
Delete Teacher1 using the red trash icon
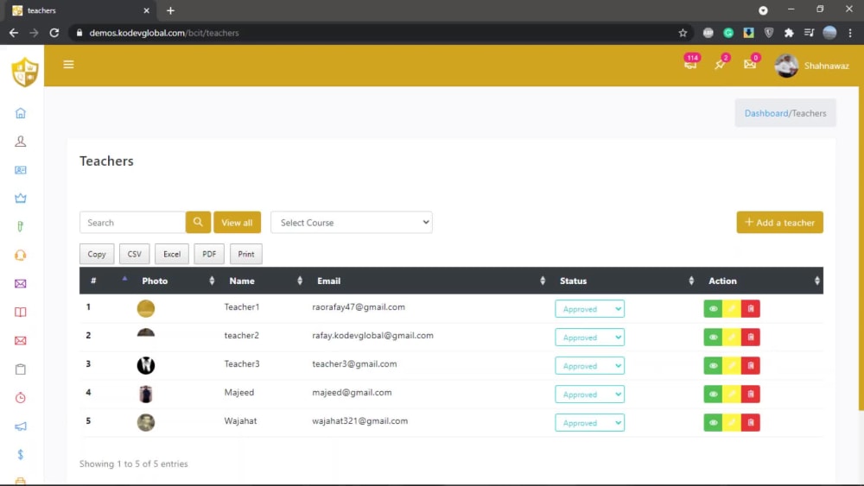(x=751, y=309)
